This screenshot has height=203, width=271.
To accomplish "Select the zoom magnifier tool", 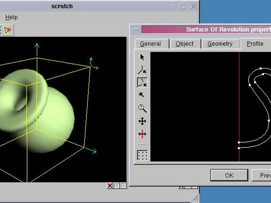I will 143,109.
